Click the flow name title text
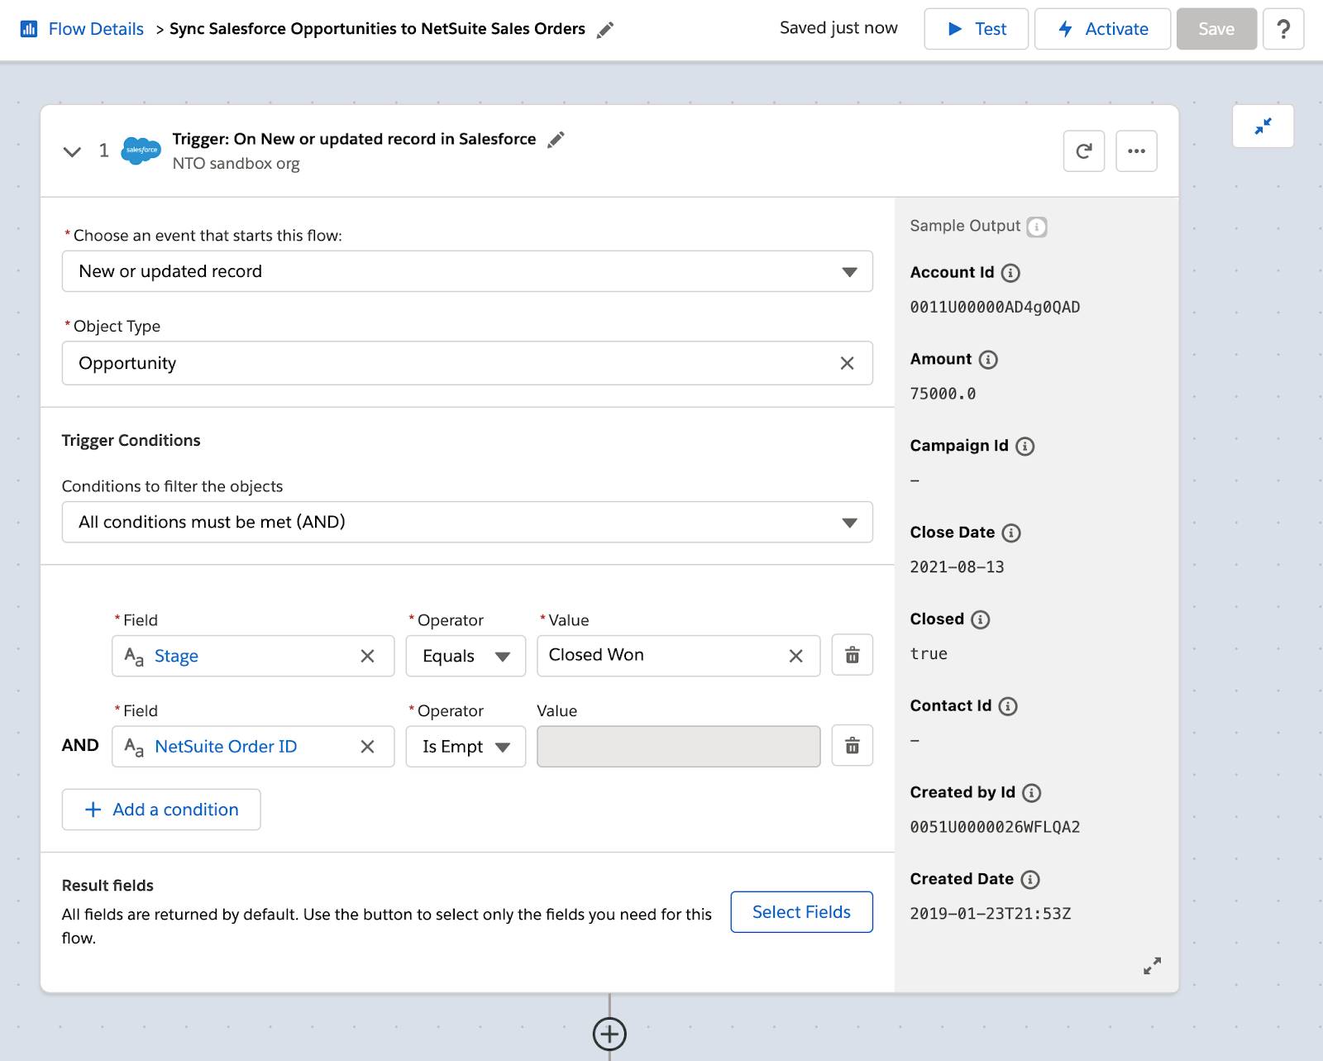This screenshot has height=1061, width=1323. (x=377, y=29)
